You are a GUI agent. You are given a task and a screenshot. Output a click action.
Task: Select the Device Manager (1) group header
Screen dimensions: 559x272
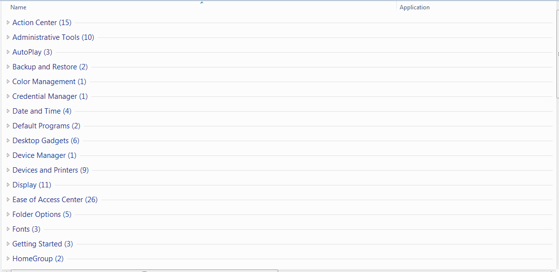[44, 155]
